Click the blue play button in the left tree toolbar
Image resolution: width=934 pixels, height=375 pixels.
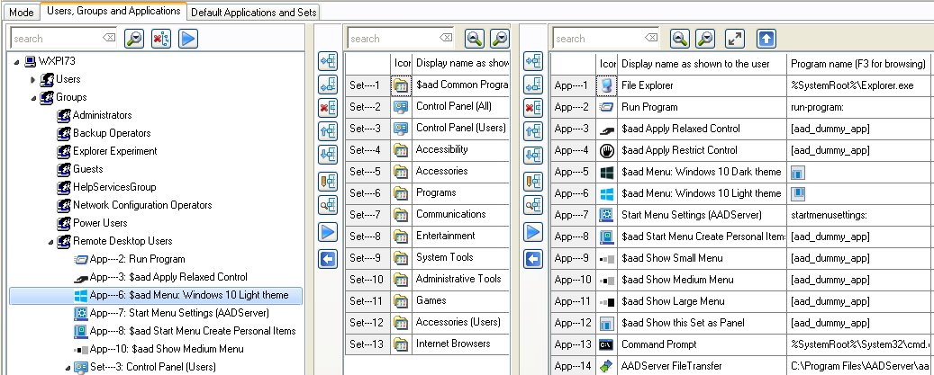pyautogui.click(x=188, y=39)
